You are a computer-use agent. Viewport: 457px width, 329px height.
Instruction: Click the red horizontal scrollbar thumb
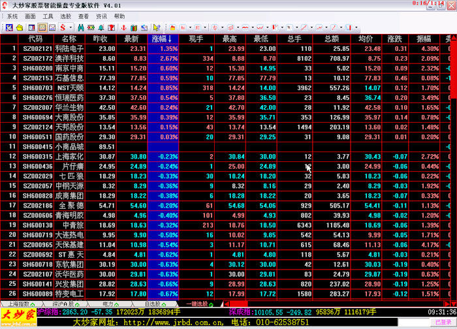[239, 304]
